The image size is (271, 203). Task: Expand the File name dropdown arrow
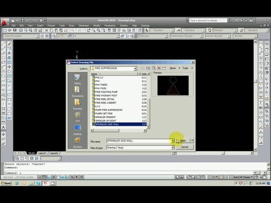click(173, 141)
